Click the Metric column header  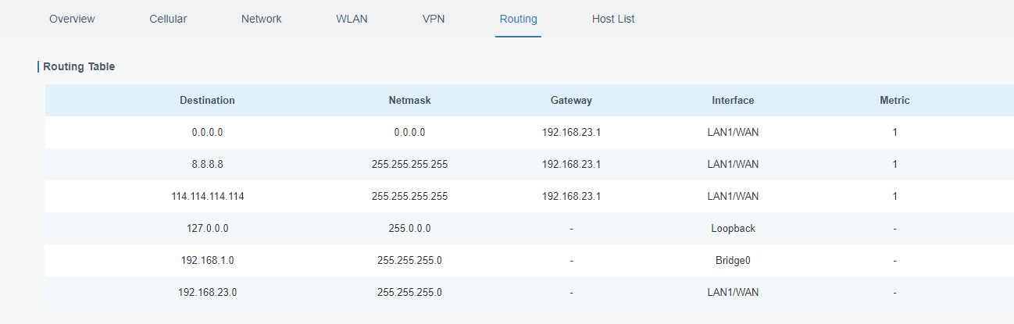click(894, 100)
